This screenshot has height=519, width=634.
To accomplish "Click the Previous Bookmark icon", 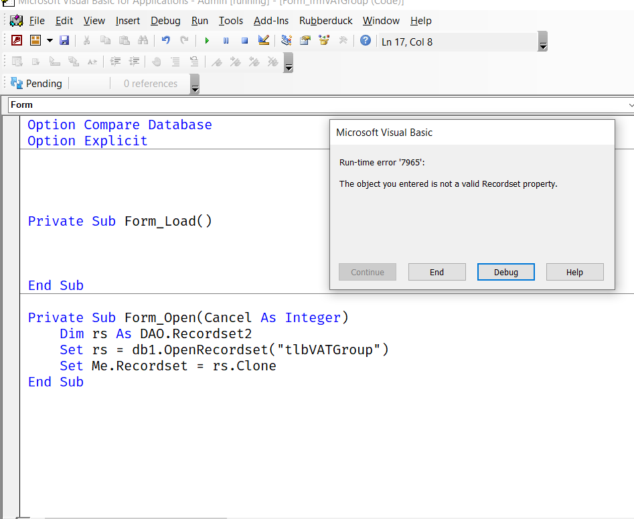I will (254, 62).
